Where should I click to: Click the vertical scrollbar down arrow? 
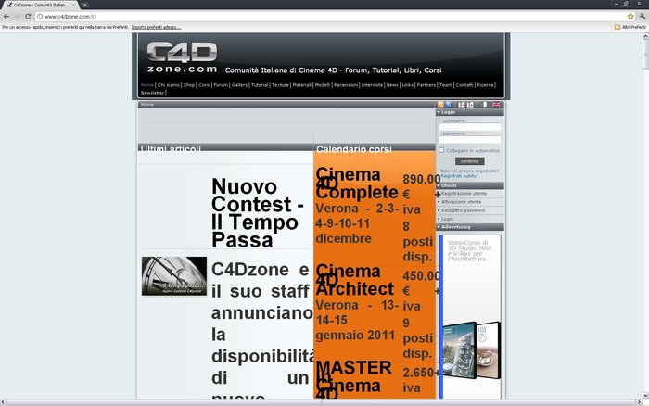[x=645, y=395]
